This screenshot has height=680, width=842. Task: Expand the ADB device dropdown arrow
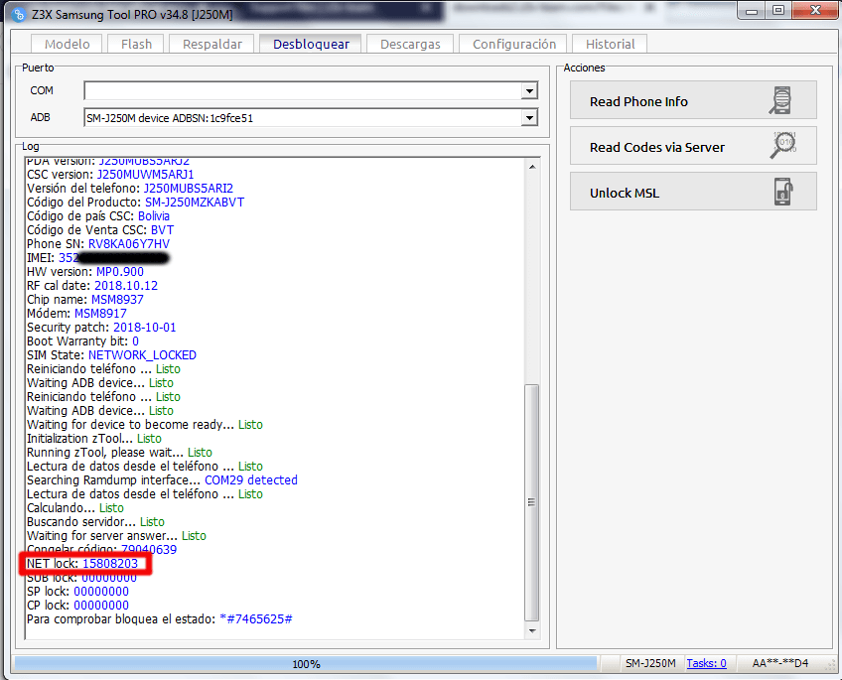coord(529,117)
